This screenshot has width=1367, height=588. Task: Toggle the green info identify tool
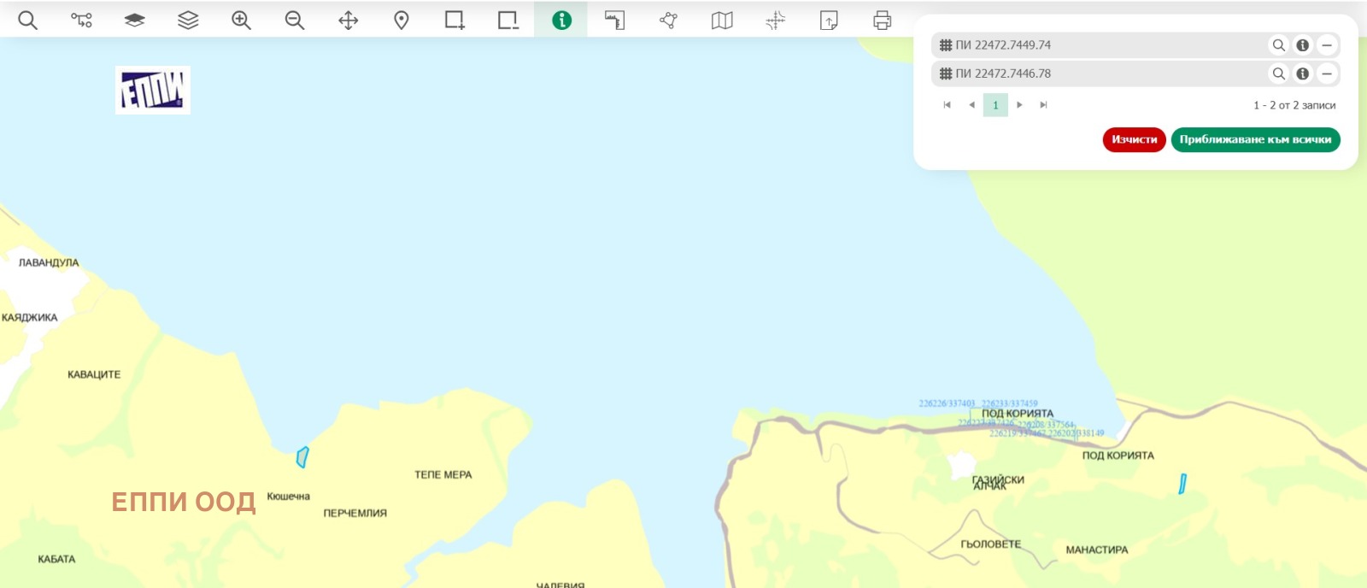pyautogui.click(x=561, y=20)
